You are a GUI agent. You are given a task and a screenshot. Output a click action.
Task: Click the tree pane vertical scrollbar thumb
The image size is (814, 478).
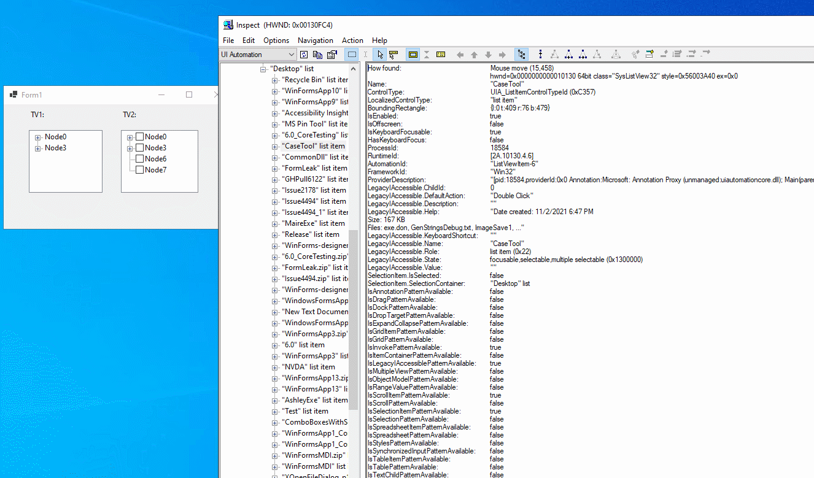(x=353, y=320)
